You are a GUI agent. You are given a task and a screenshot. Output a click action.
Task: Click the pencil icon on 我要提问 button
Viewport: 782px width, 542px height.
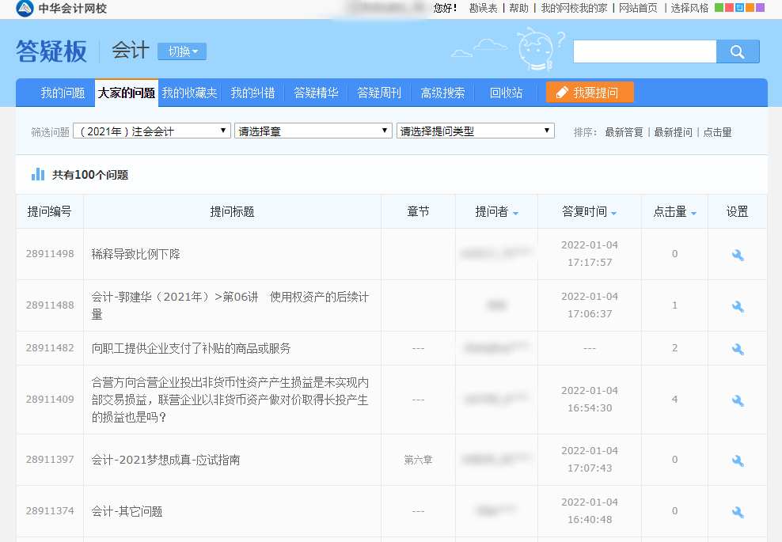564,92
